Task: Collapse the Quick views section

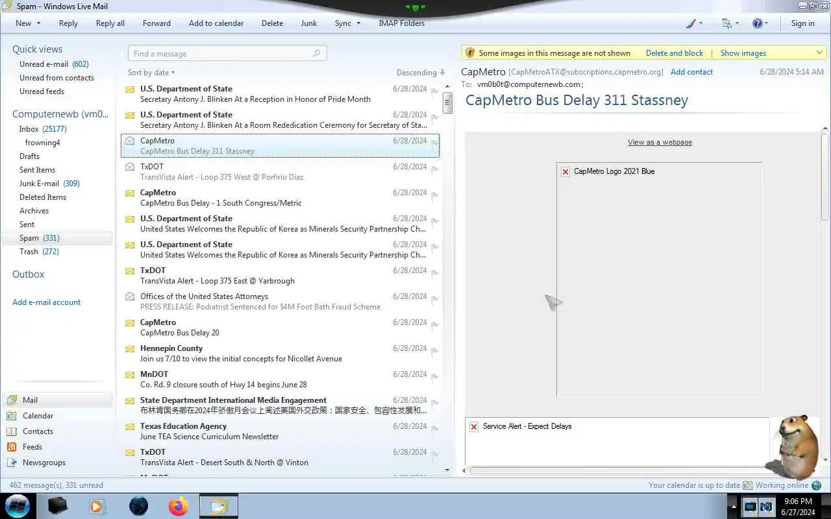Action: point(37,49)
